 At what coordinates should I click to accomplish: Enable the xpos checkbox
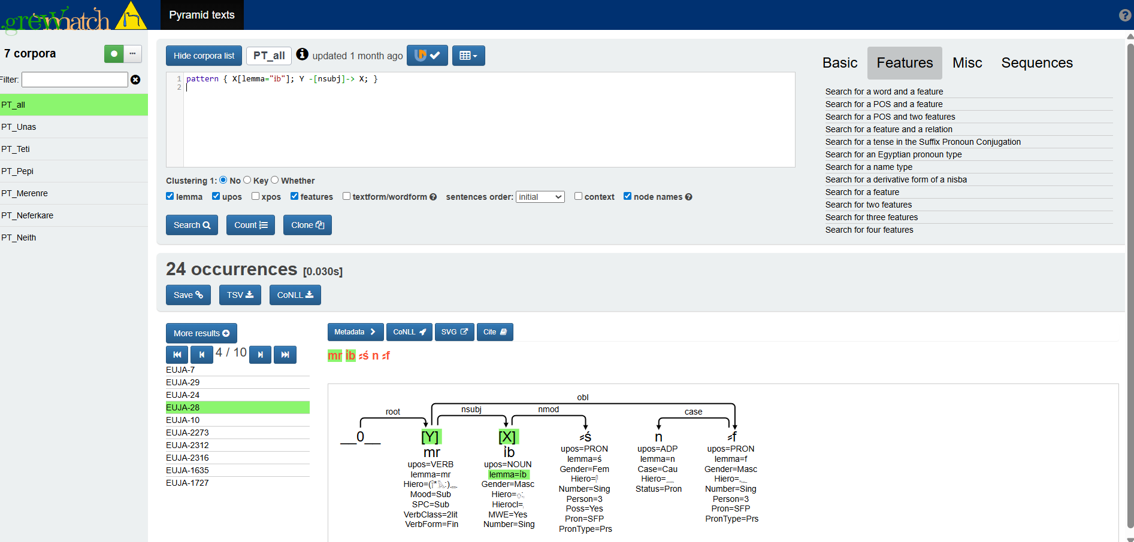point(256,196)
